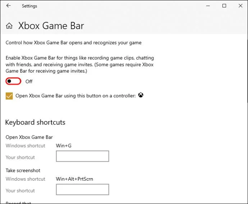Select the Take screenshot section label
Screen dimensions: 248x204
(x=23, y=170)
